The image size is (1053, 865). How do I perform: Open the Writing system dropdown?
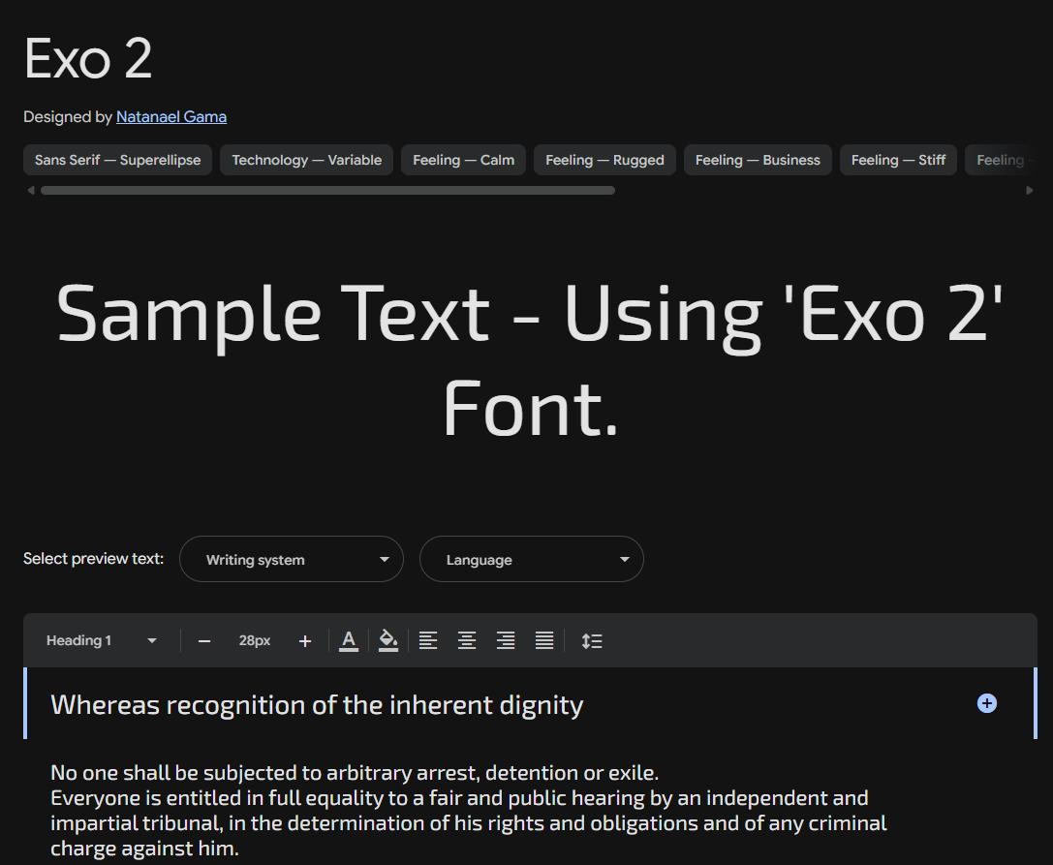coord(292,559)
